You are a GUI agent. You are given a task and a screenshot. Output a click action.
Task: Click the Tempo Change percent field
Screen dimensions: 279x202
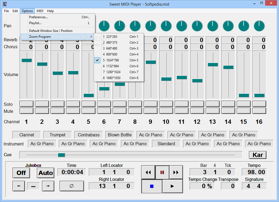202,186
